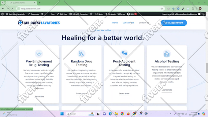Image resolution: width=208 pixels, height=117 pixels.
Task: Open Our Services navigation link
Action: coord(128,23)
